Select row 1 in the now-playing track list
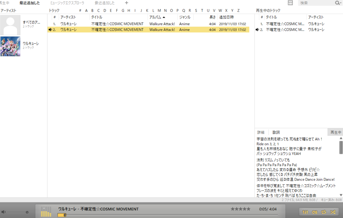Viewport: 343px width, 218px height. click(x=299, y=24)
